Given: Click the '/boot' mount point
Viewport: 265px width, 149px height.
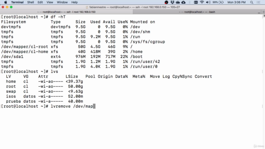Looking at the screenshot, I should (x=136, y=57).
